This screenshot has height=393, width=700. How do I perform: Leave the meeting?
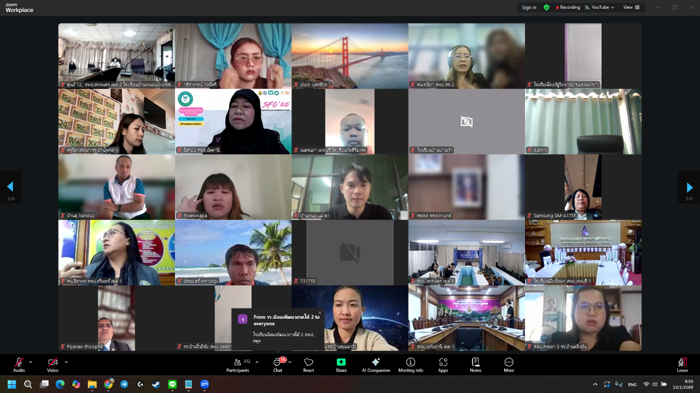tap(682, 365)
